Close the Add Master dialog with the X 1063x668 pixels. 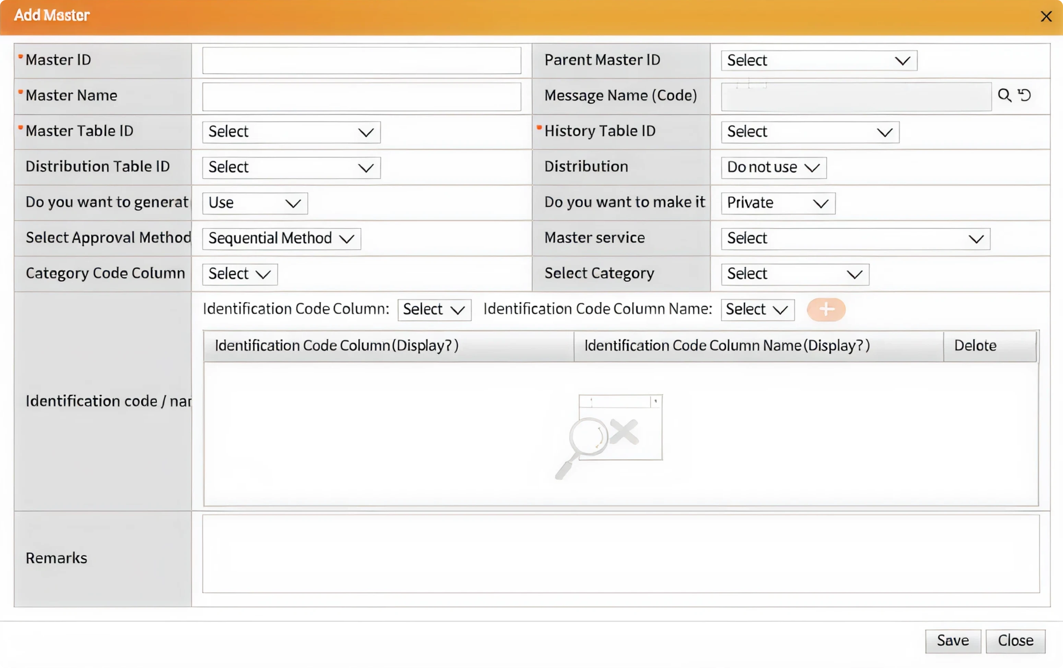pos(1046,16)
